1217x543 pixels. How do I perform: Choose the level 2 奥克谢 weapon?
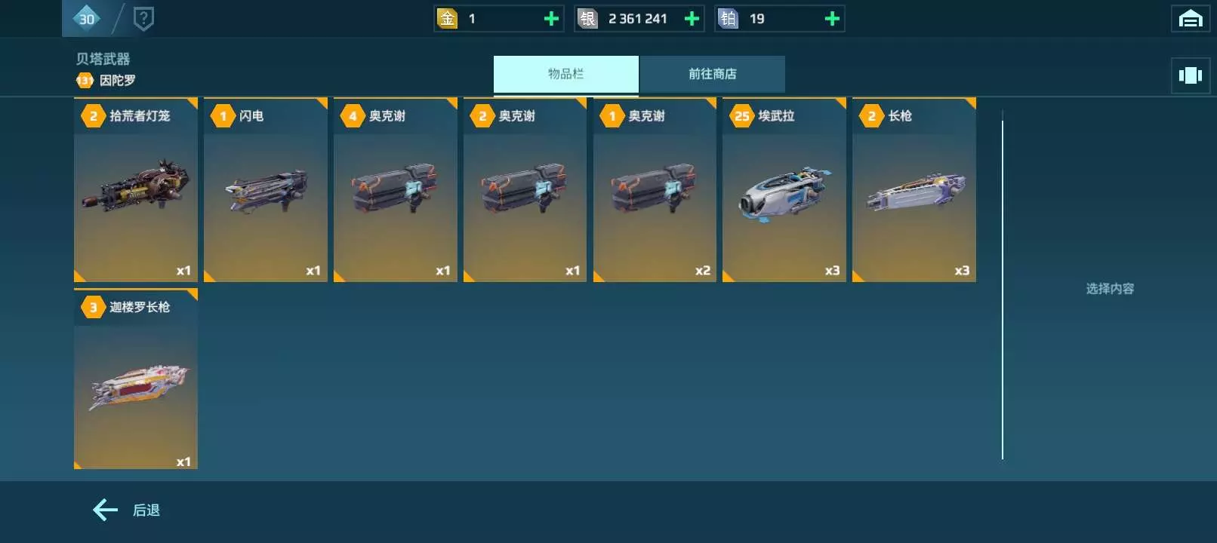point(525,190)
